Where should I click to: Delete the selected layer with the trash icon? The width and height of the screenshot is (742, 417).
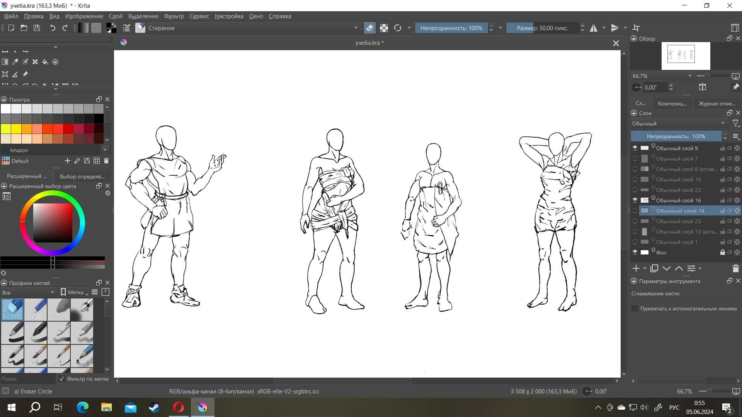click(x=735, y=268)
